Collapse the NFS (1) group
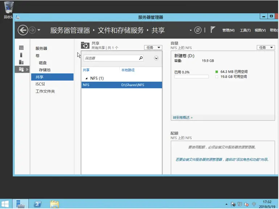Viewport: 279px width, 209px height. [86, 78]
